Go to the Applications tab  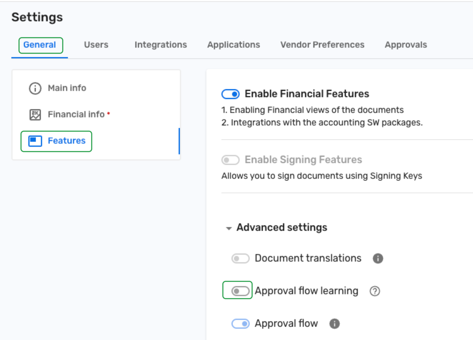[233, 45]
